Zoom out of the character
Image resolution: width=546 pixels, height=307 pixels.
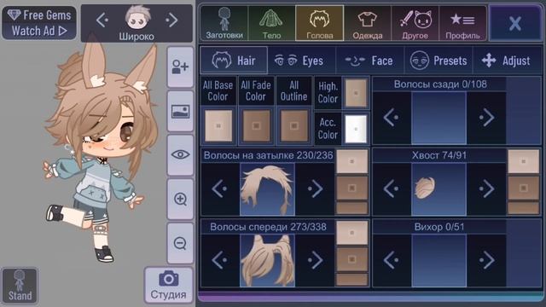pyautogui.click(x=180, y=243)
